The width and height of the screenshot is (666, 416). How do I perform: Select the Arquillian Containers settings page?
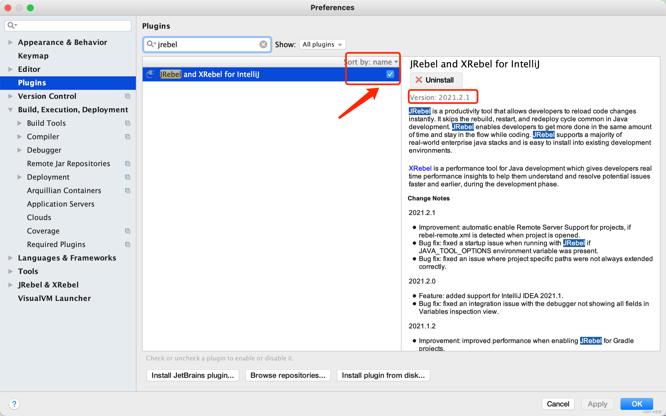(64, 191)
